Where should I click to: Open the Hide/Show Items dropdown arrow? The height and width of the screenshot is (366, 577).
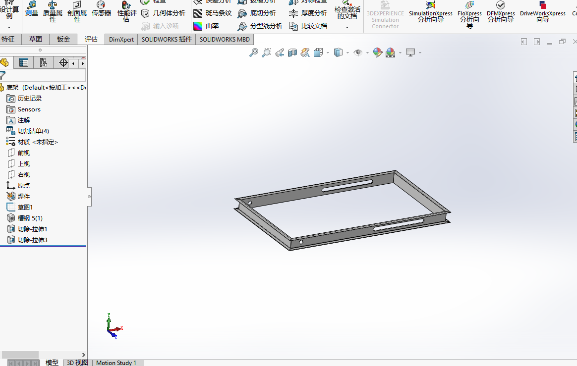[x=367, y=52]
